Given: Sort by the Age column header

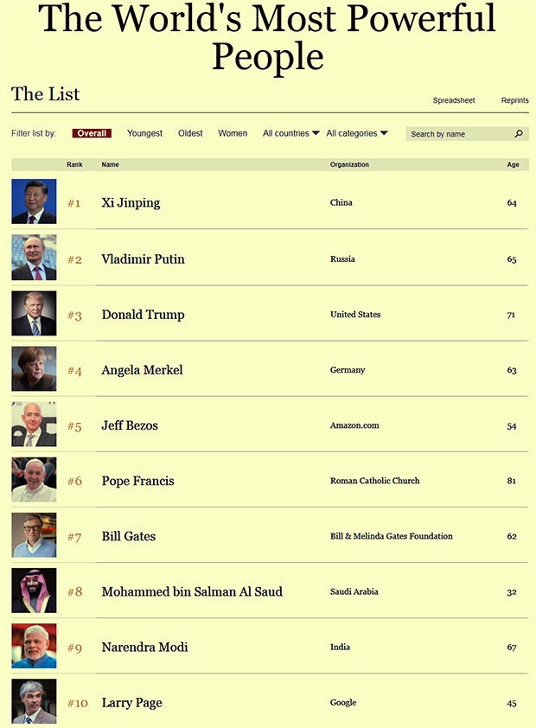Looking at the screenshot, I should coord(513,164).
